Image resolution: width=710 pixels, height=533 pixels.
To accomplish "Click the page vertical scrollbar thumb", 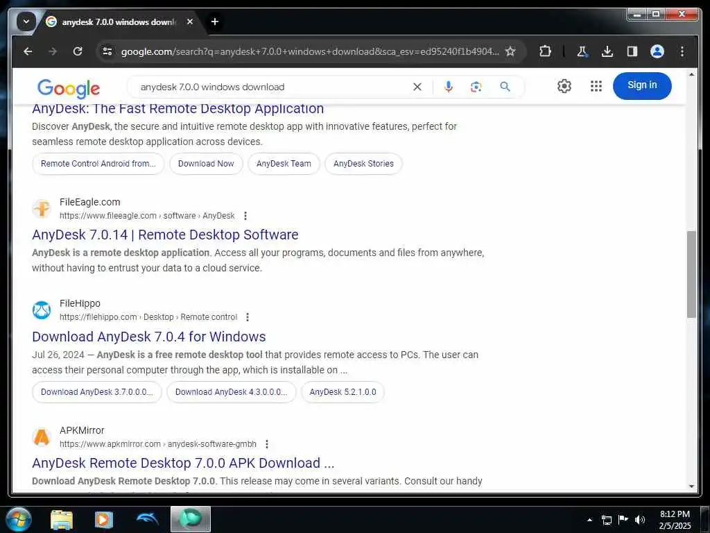I will tap(691, 274).
